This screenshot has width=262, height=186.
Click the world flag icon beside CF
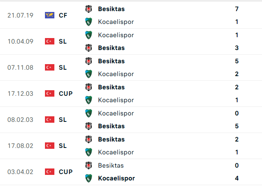point(50,15)
